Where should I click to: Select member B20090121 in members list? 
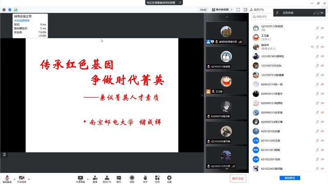[x=288, y=103]
